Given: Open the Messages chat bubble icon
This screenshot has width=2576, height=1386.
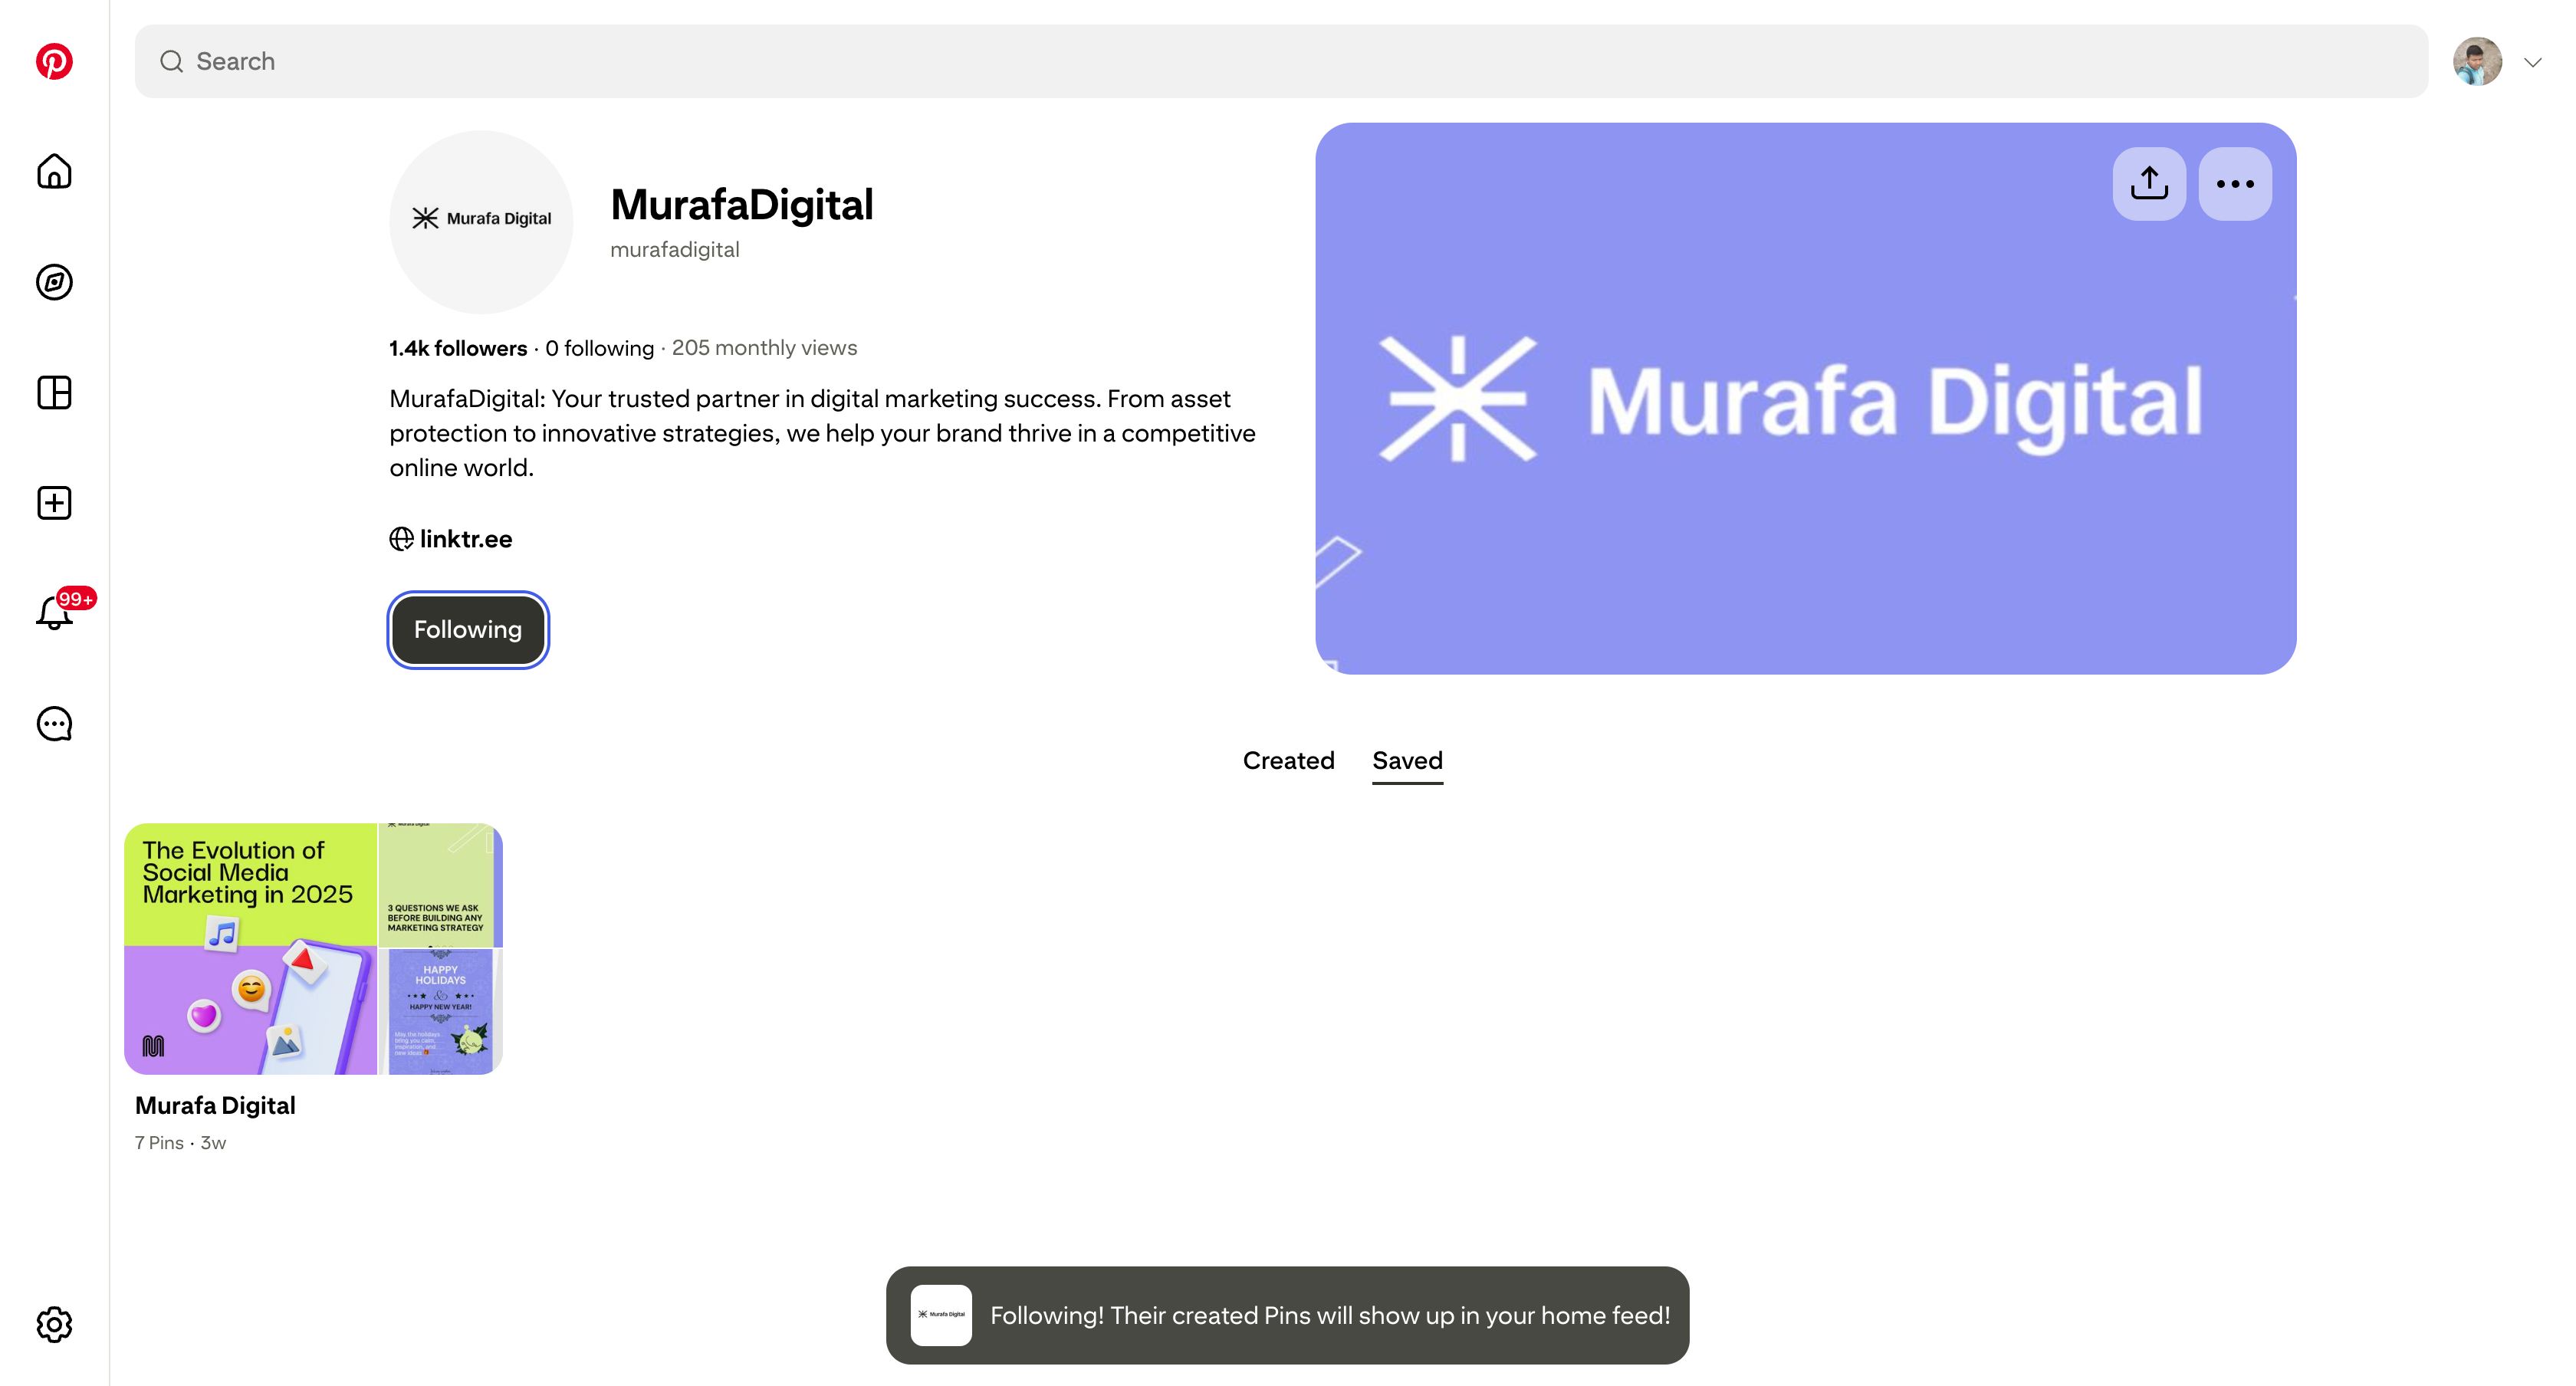Looking at the screenshot, I should [54, 723].
